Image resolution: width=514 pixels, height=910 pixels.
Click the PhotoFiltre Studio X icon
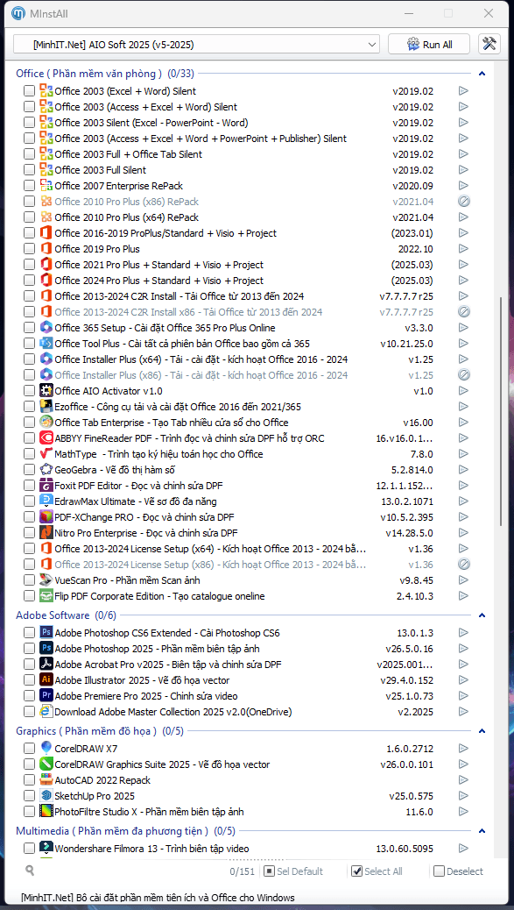point(46,811)
